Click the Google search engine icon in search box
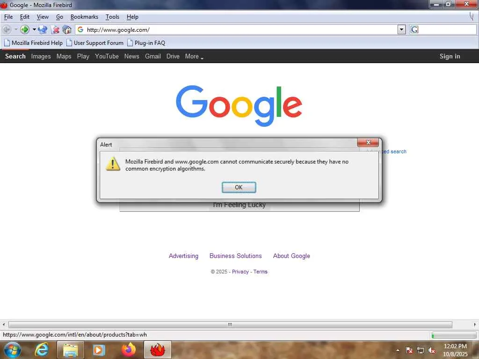Viewport: 479px width, 359px height. tap(414, 29)
